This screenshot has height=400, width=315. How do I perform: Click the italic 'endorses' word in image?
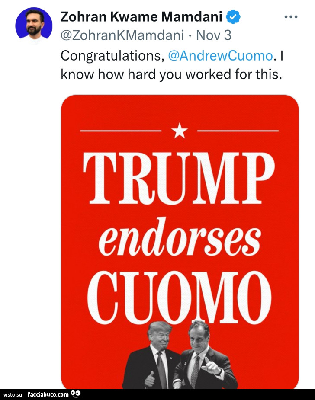click(x=180, y=239)
